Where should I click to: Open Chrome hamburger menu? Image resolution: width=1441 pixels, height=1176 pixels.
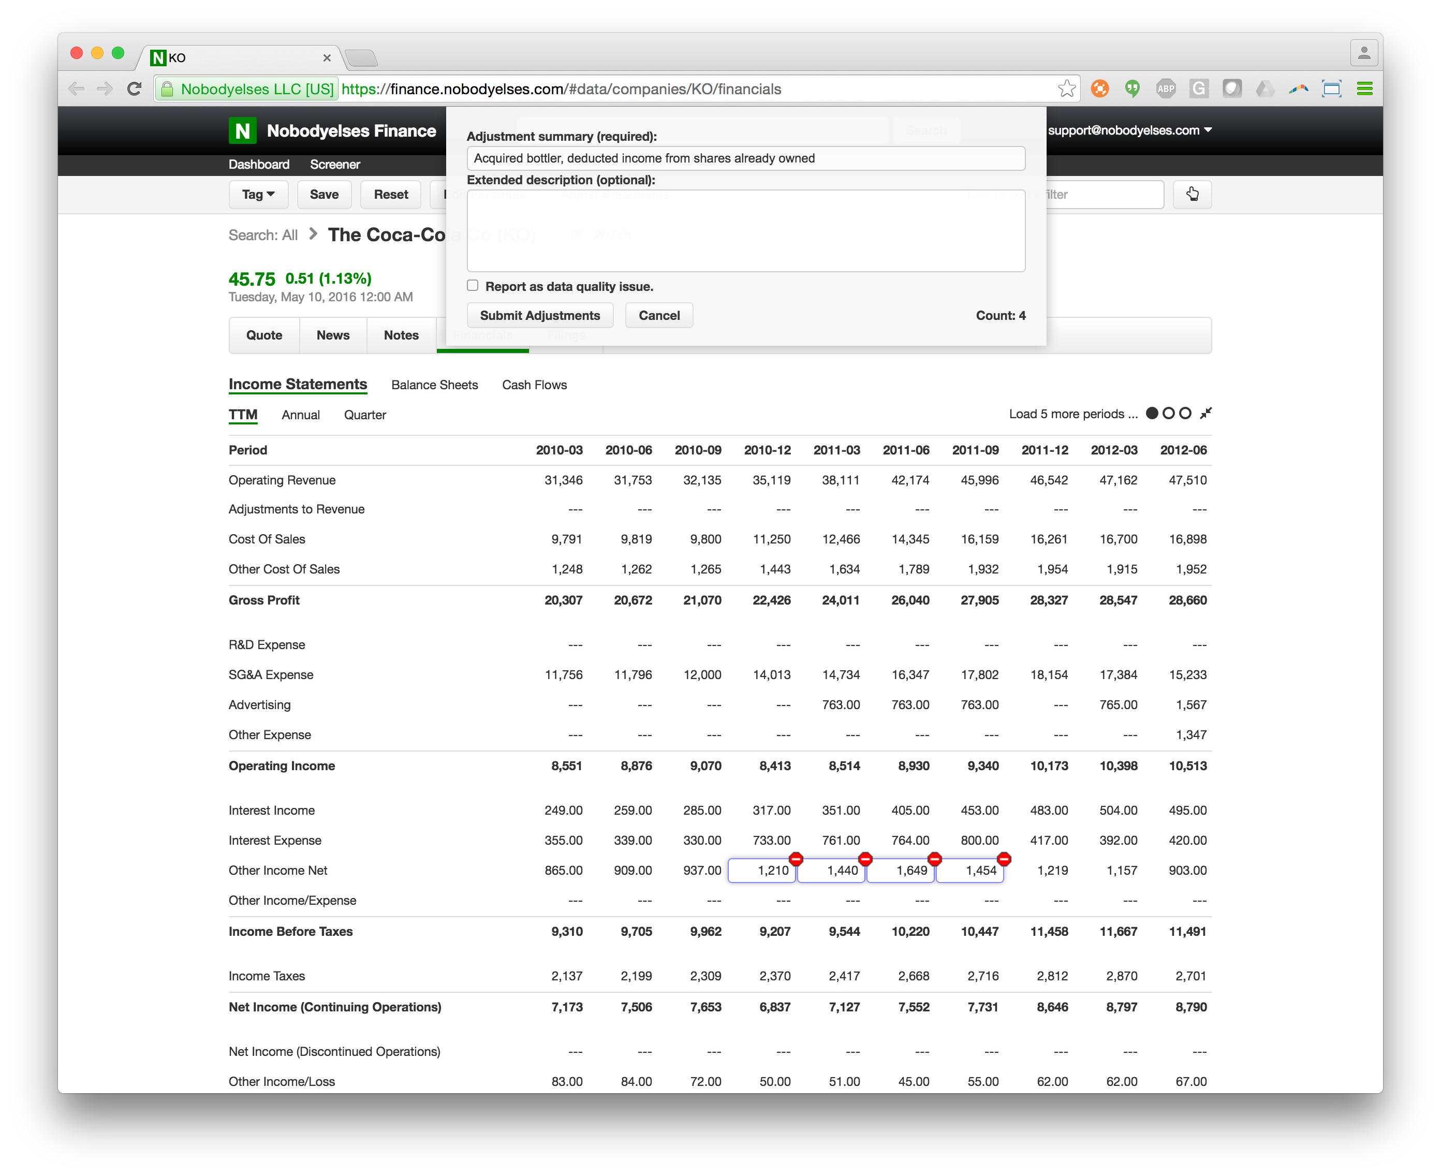tap(1364, 89)
